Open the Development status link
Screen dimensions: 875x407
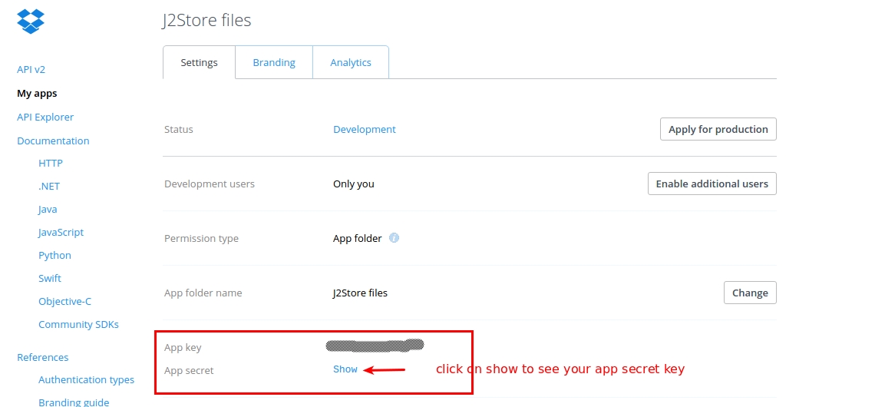tap(364, 129)
